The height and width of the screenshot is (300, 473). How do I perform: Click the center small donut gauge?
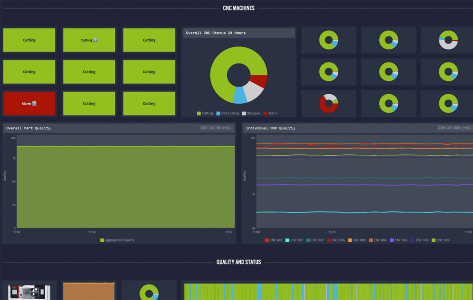[x=388, y=71]
